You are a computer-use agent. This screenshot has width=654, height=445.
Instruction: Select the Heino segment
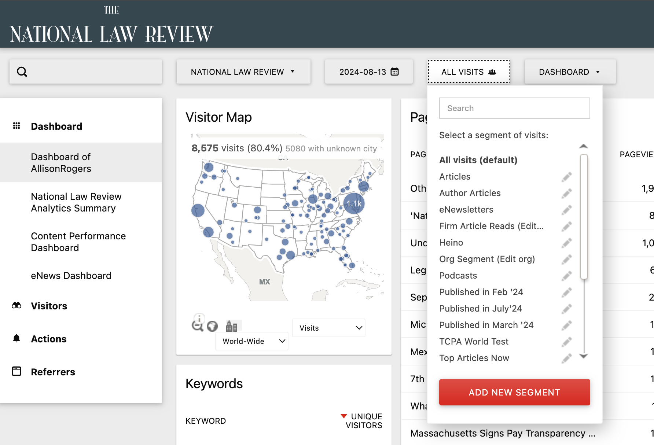click(451, 243)
